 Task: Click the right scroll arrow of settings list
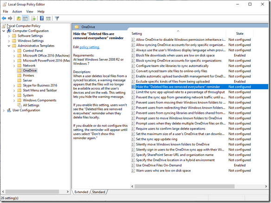(x=266, y=186)
